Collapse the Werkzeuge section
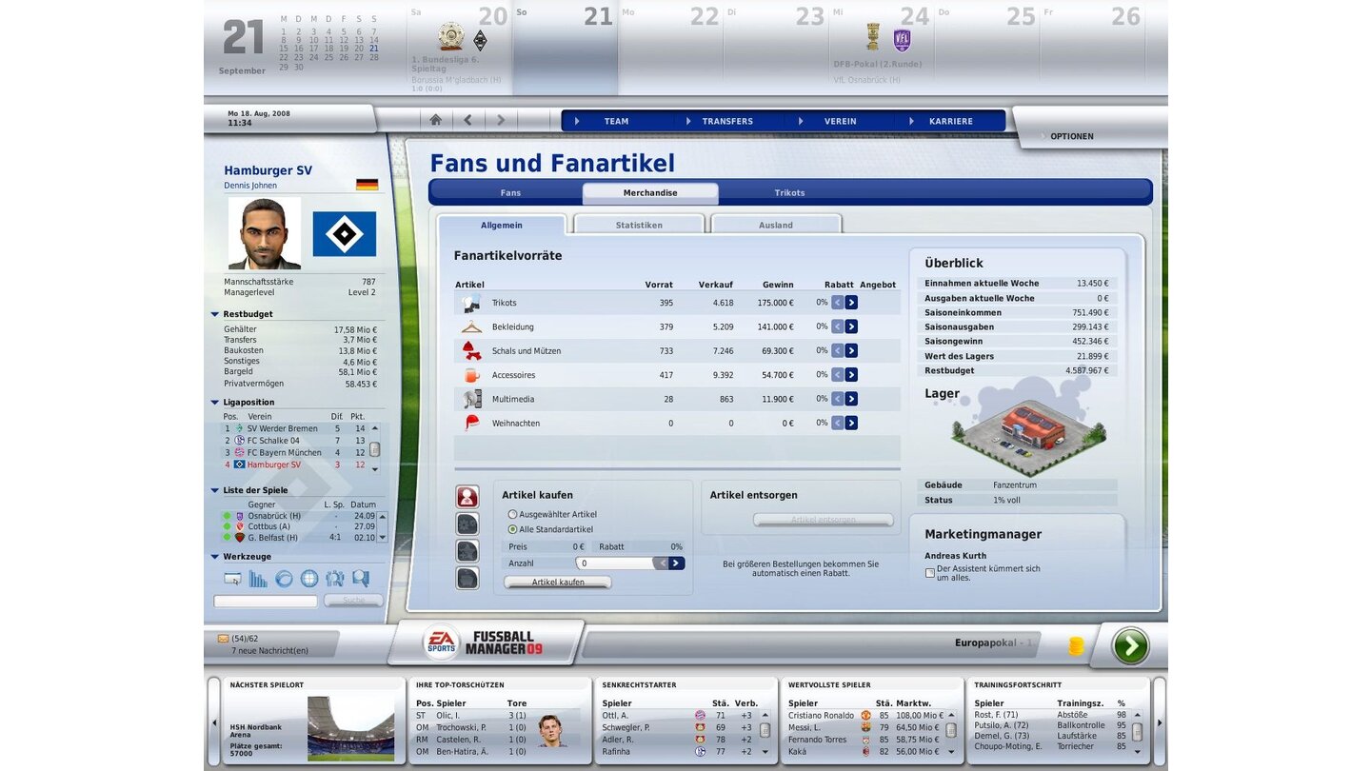 215,557
